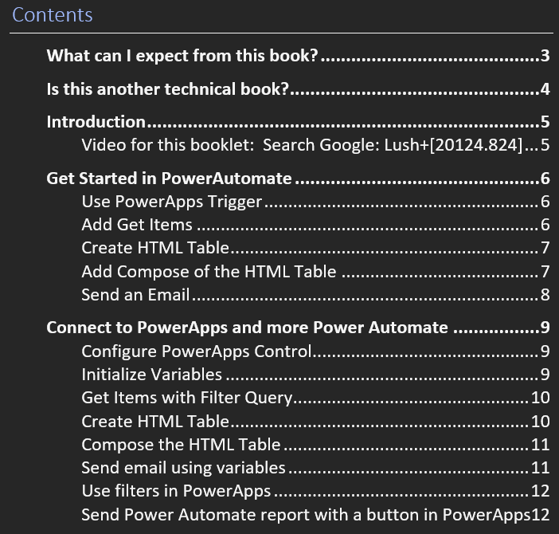Open 'Connect to PowerApps and more Power Automate'

pyautogui.click(x=247, y=328)
